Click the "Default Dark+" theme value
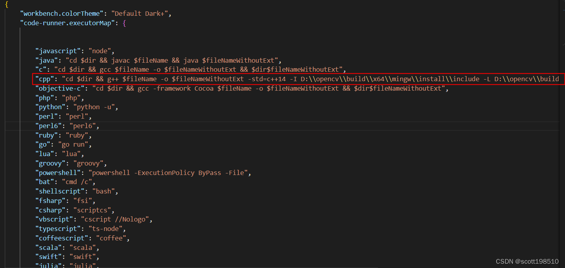565x268 pixels. click(x=140, y=13)
